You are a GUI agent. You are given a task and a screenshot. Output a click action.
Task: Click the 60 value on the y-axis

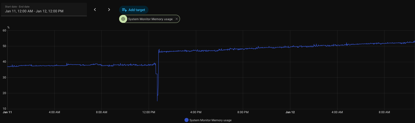click(x=4, y=30)
